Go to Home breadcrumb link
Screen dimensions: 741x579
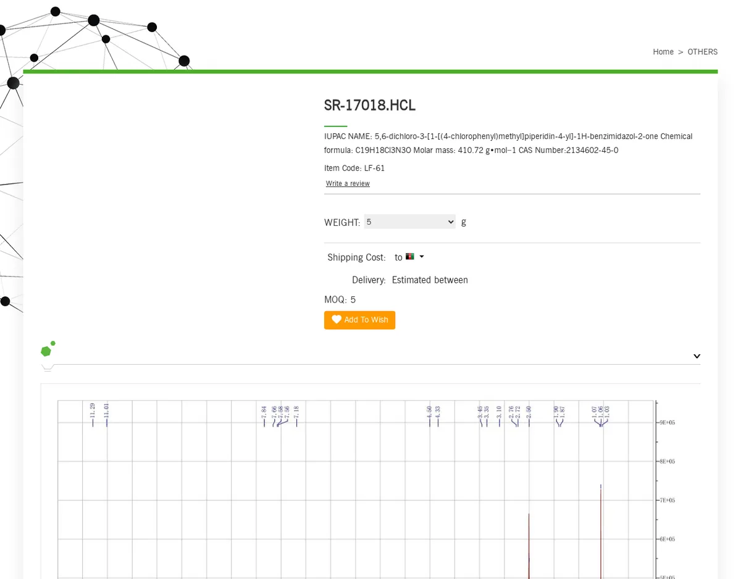[663, 52]
